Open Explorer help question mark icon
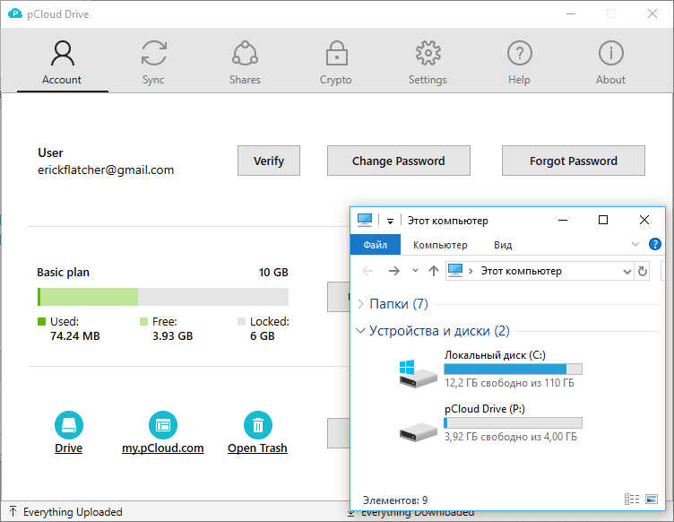Image resolution: width=674 pixels, height=522 pixels. point(654,244)
